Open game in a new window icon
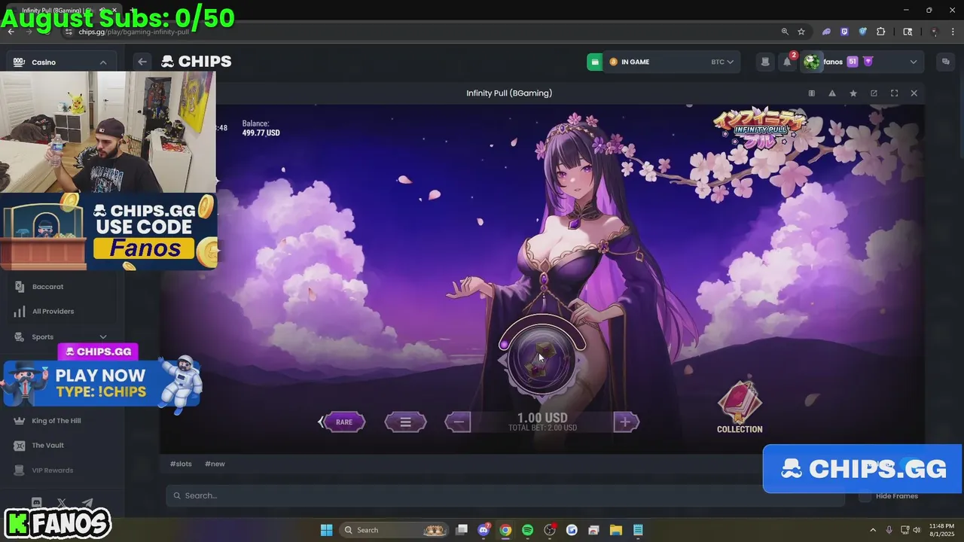Viewport: 964px width, 542px height. pos(874,93)
